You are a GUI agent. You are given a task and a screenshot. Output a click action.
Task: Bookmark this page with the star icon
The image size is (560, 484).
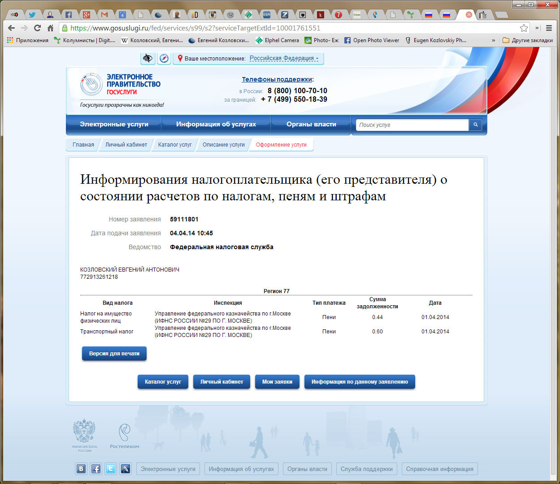click(x=524, y=28)
